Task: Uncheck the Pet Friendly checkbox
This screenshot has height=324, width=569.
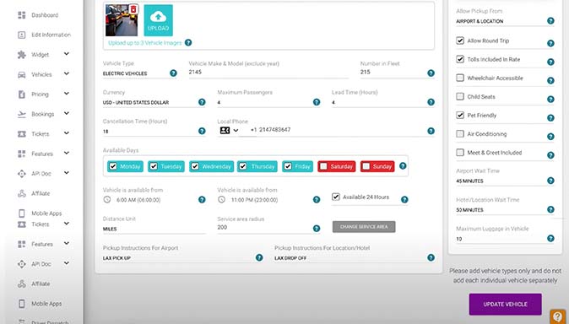Action: (x=460, y=116)
